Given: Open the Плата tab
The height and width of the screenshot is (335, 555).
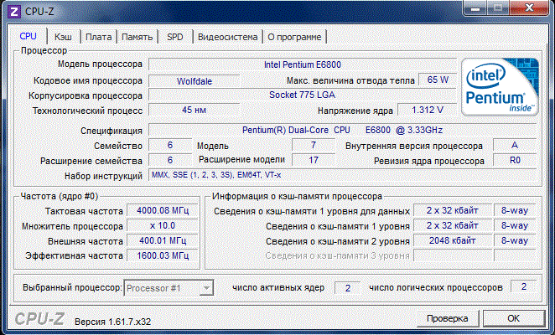Looking at the screenshot, I should [99, 37].
